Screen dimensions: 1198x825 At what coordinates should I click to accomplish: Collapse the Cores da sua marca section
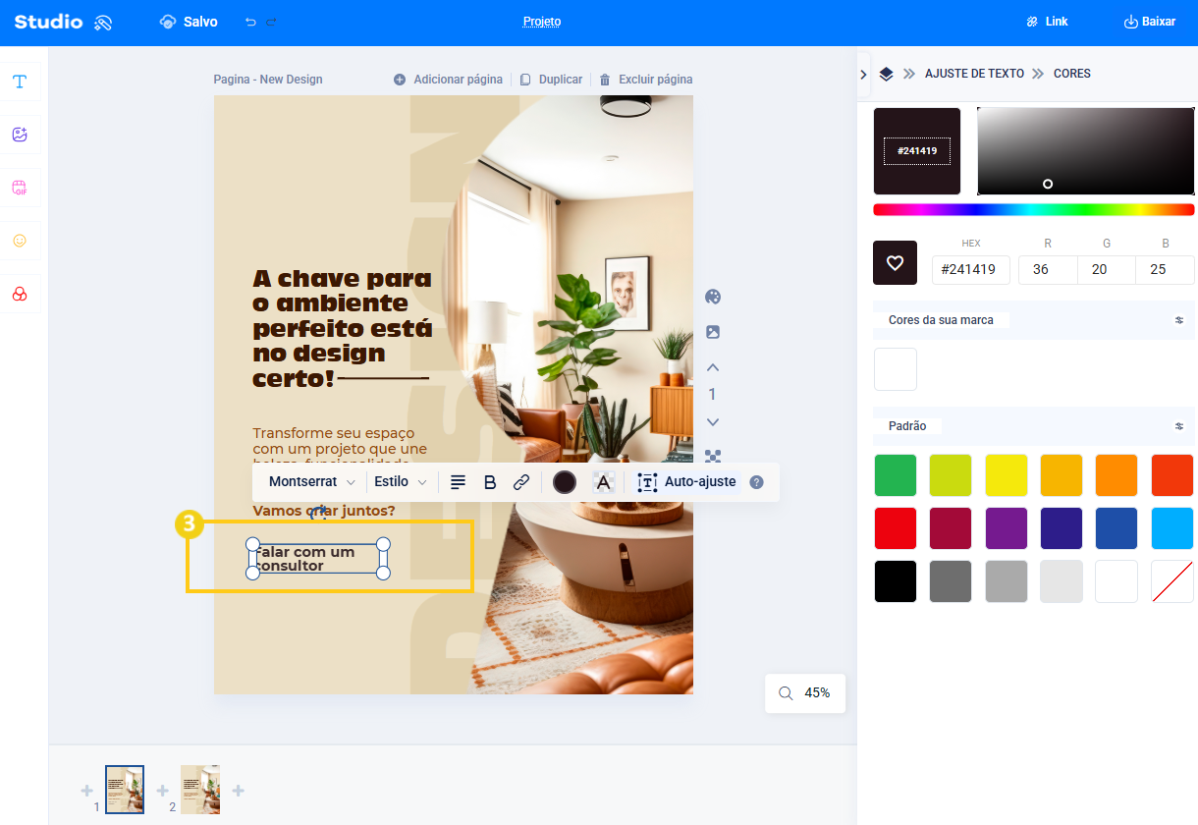1179,320
